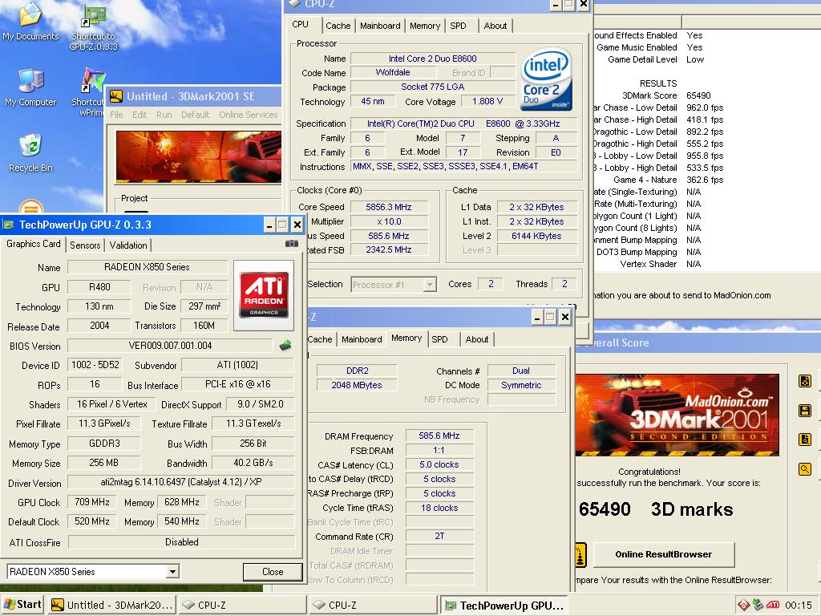Click the DRAM Frequency value 585.6 MHz
The width and height of the screenshot is (821, 616).
click(x=439, y=436)
